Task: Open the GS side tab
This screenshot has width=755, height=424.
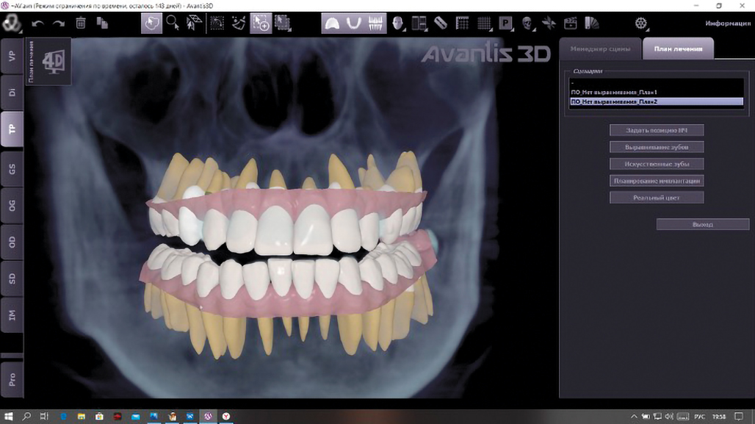Action: 12,169
